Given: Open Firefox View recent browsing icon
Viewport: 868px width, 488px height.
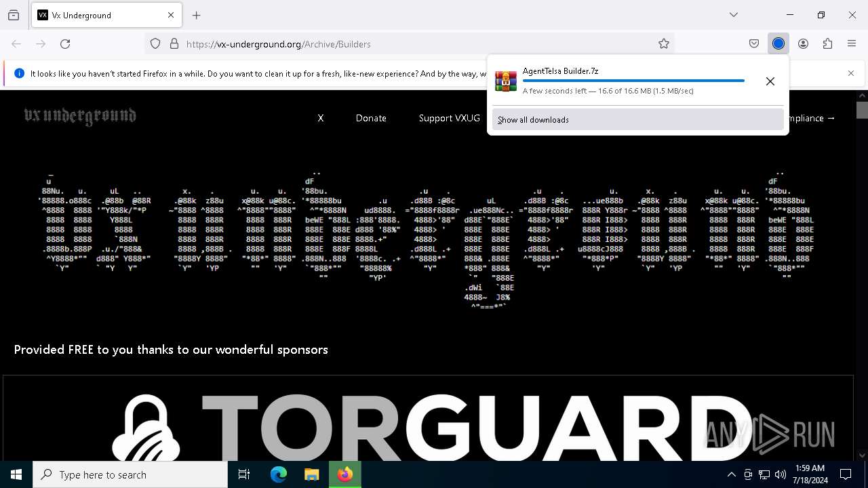Looking at the screenshot, I should pyautogui.click(x=14, y=15).
